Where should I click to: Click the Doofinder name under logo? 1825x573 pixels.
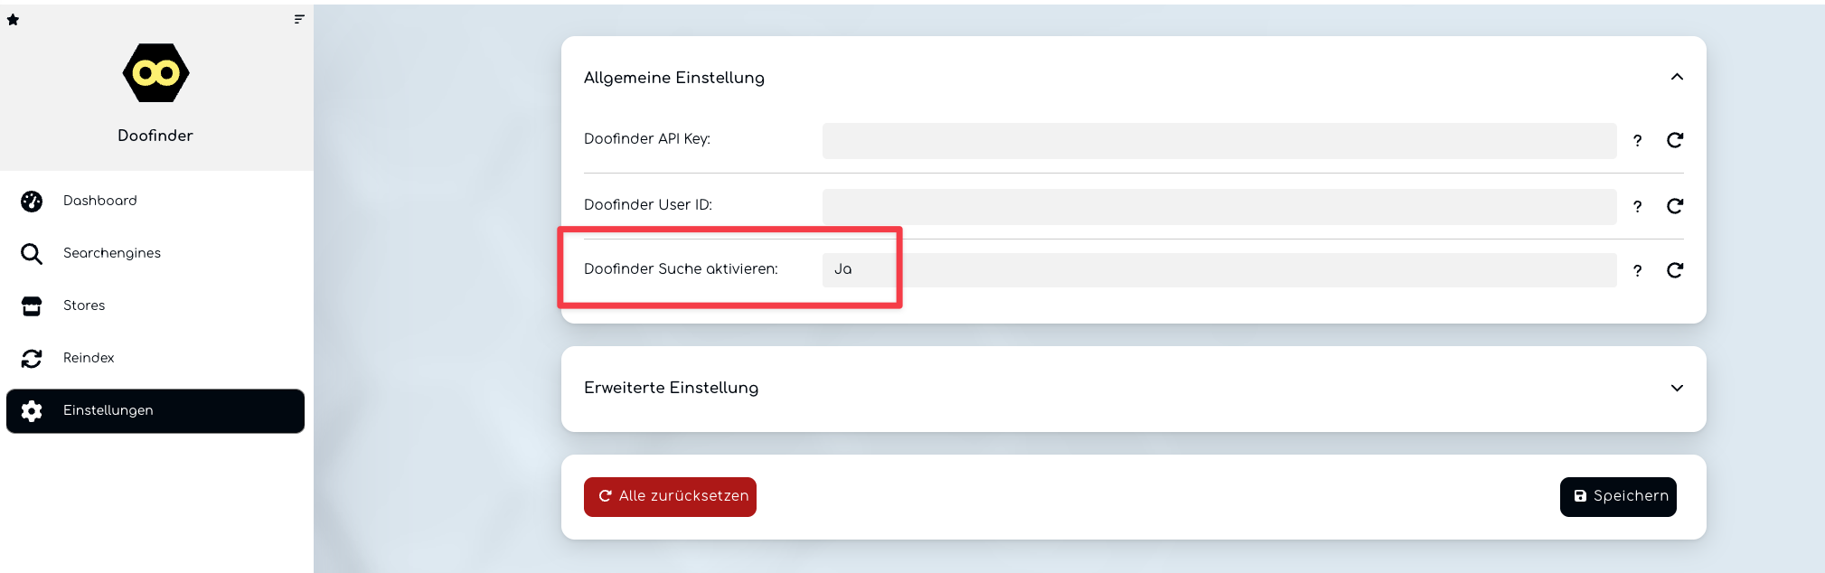pyautogui.click(x=155, y=136)
